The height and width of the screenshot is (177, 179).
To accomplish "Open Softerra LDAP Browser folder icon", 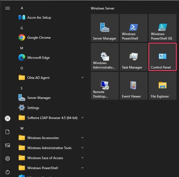I will (22, 118).
